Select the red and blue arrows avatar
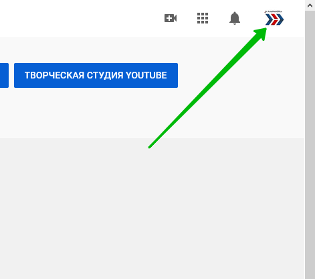315x279 pixels. click(x=274, y=18)
